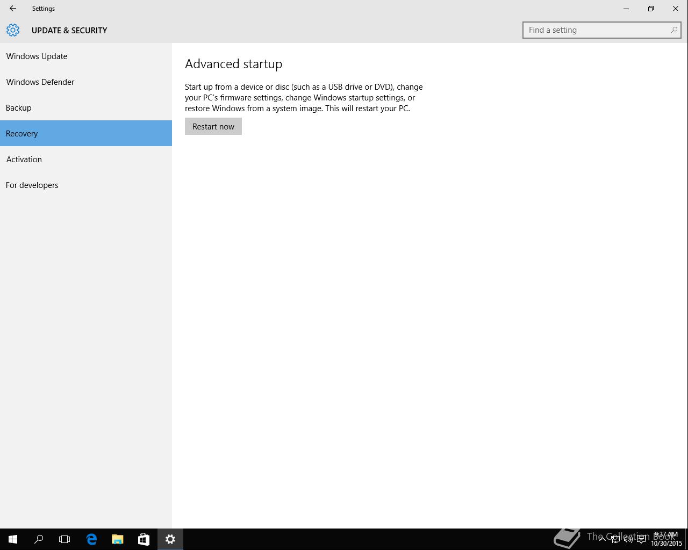The width and height of the screenshot is (688, 550).
Task: Open the For developers section
Action: pos(86,185)
